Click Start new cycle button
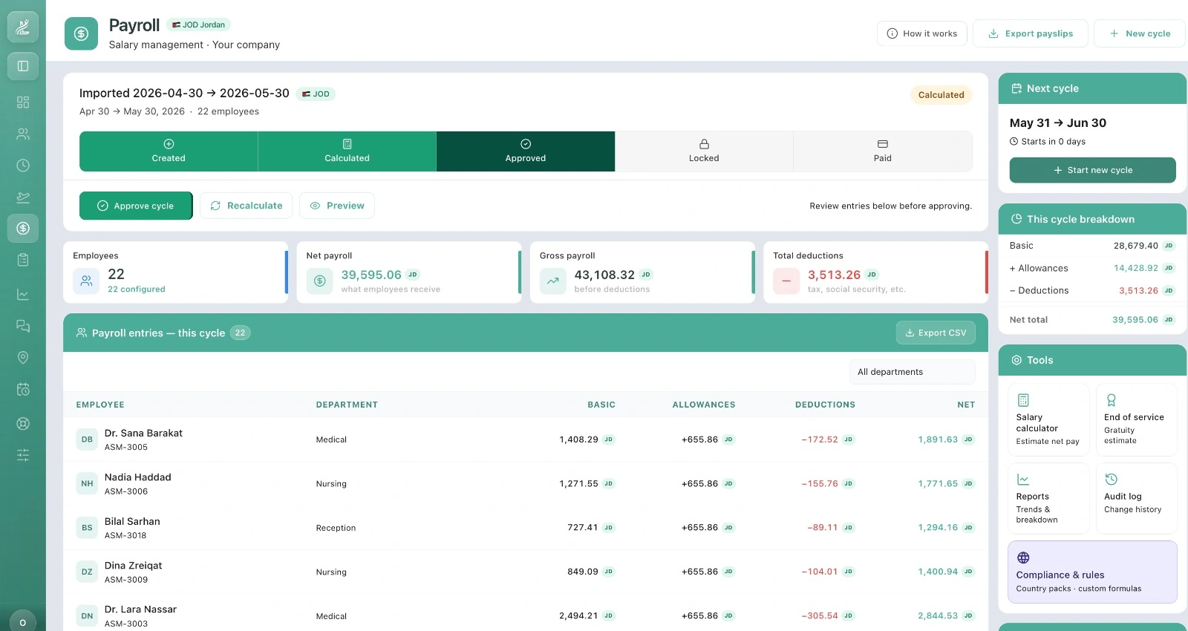Image resolution: width=1188 pixels, height=631 pixels. pyautogui.click(x=1093, y=170)
